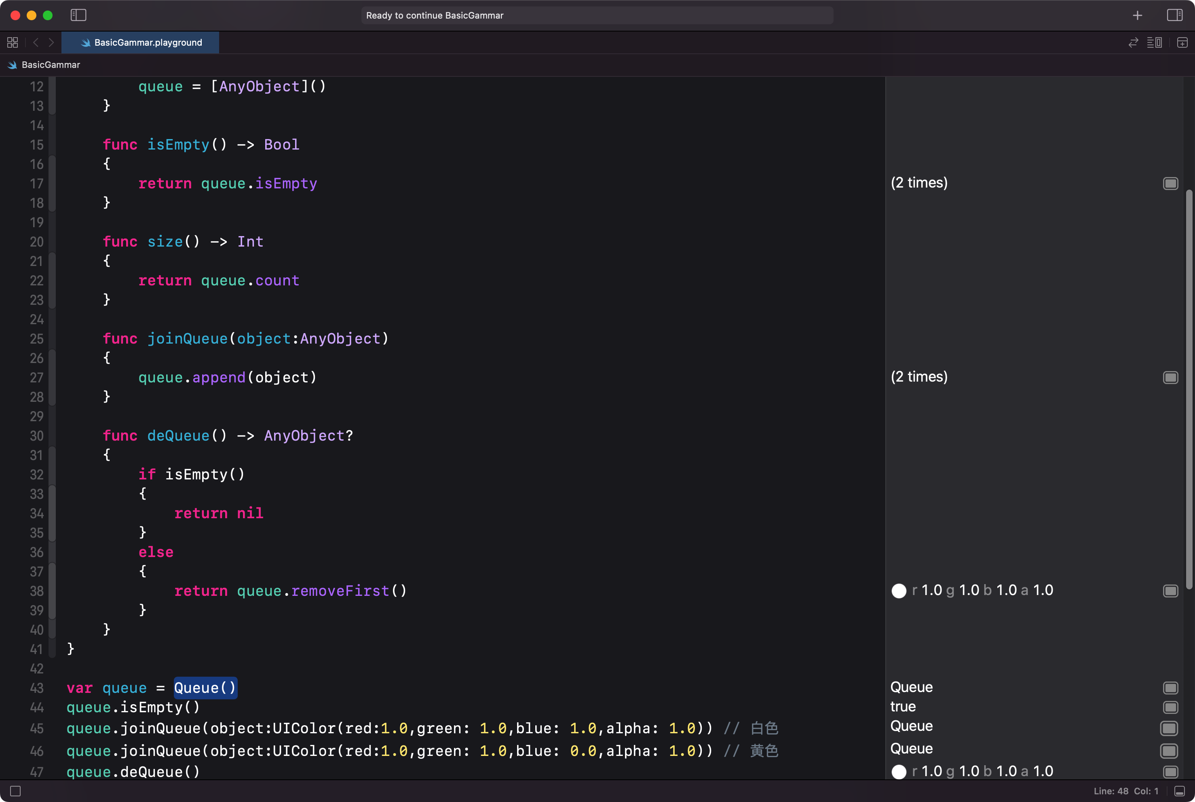The height and width of the screenshot is (802, 1195).
Task: Click the (2 times) result for line 17
Action: pos(919,183)
